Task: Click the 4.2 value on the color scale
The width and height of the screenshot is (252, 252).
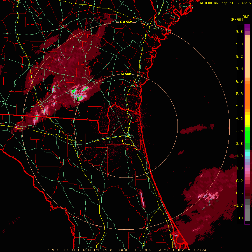Action: tap(239, 119)
